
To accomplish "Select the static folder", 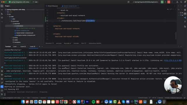I will (x=16, y=40).
